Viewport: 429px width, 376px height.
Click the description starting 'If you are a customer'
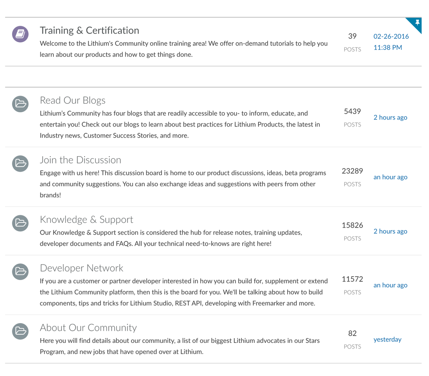184,292
